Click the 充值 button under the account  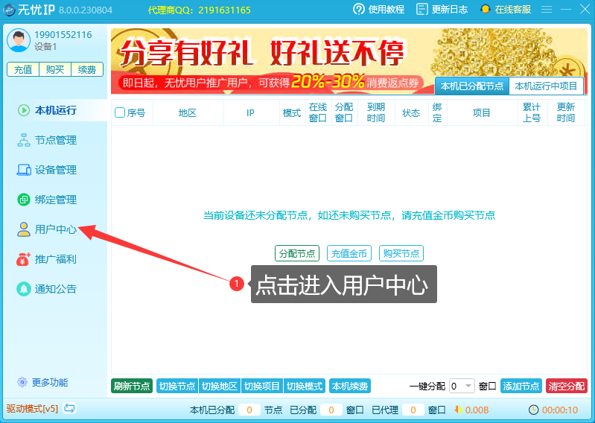(23, 69)
